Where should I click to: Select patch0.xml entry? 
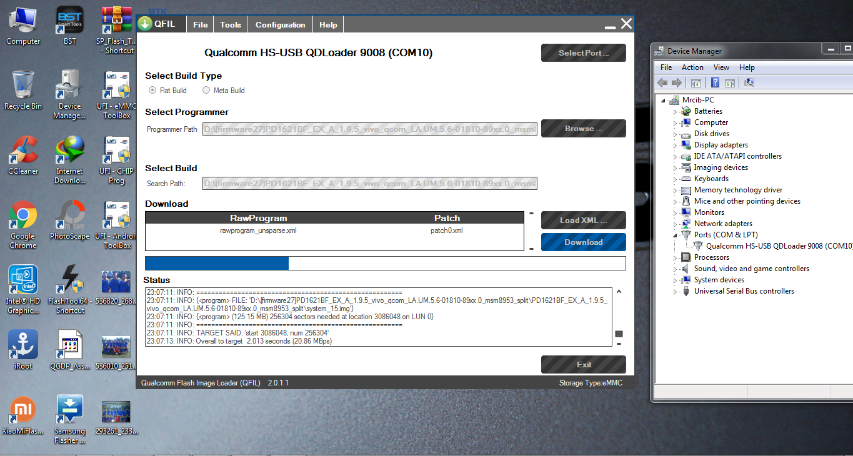(x=447, y=230)
